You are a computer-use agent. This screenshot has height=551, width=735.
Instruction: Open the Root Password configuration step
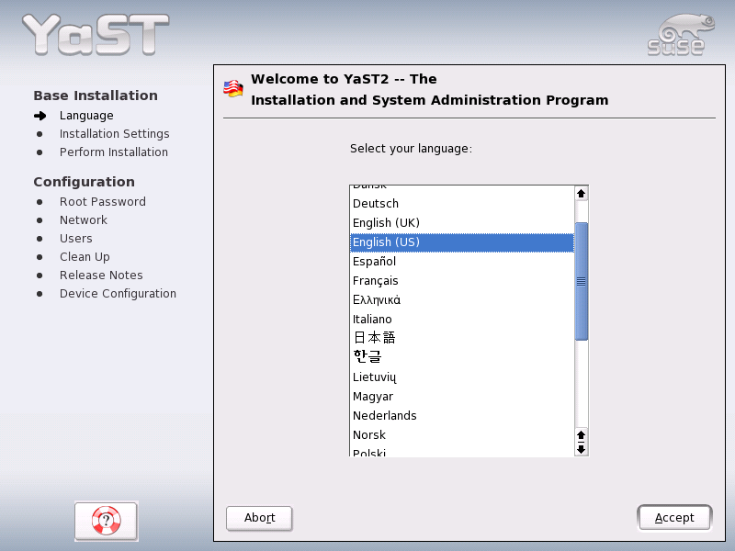pyautogui.click(x=102, y=201)
